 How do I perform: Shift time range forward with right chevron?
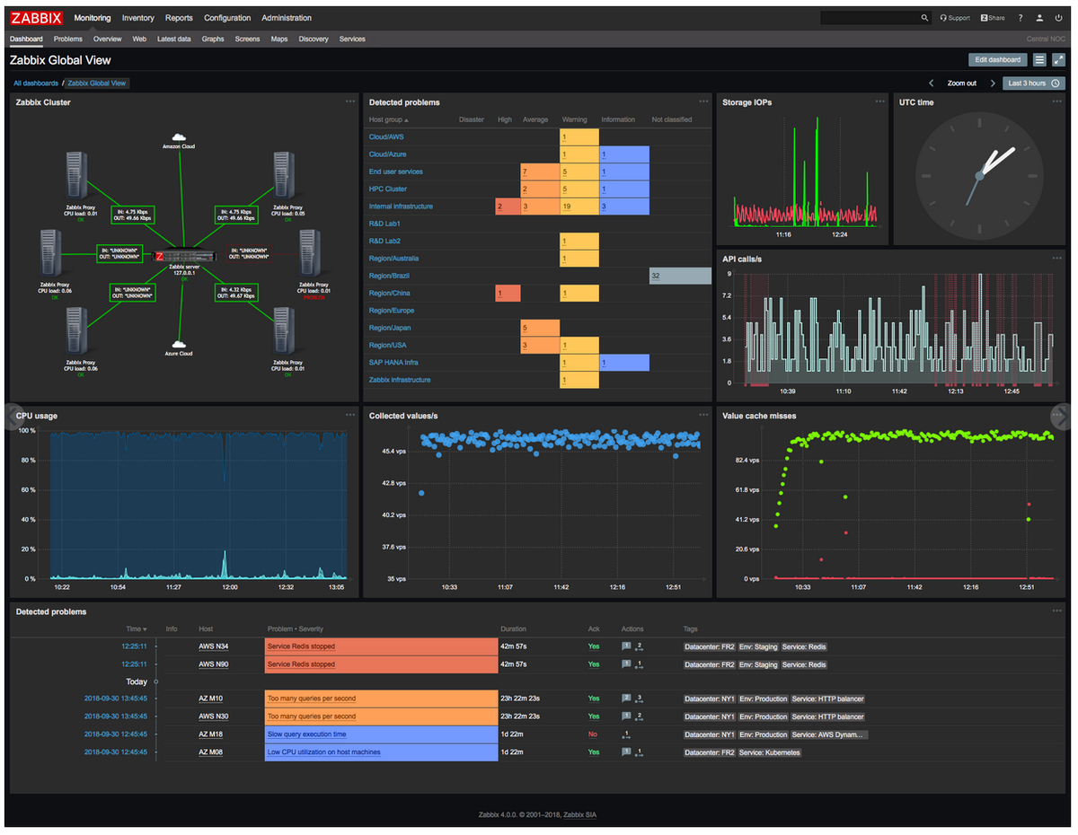point(993,83)
